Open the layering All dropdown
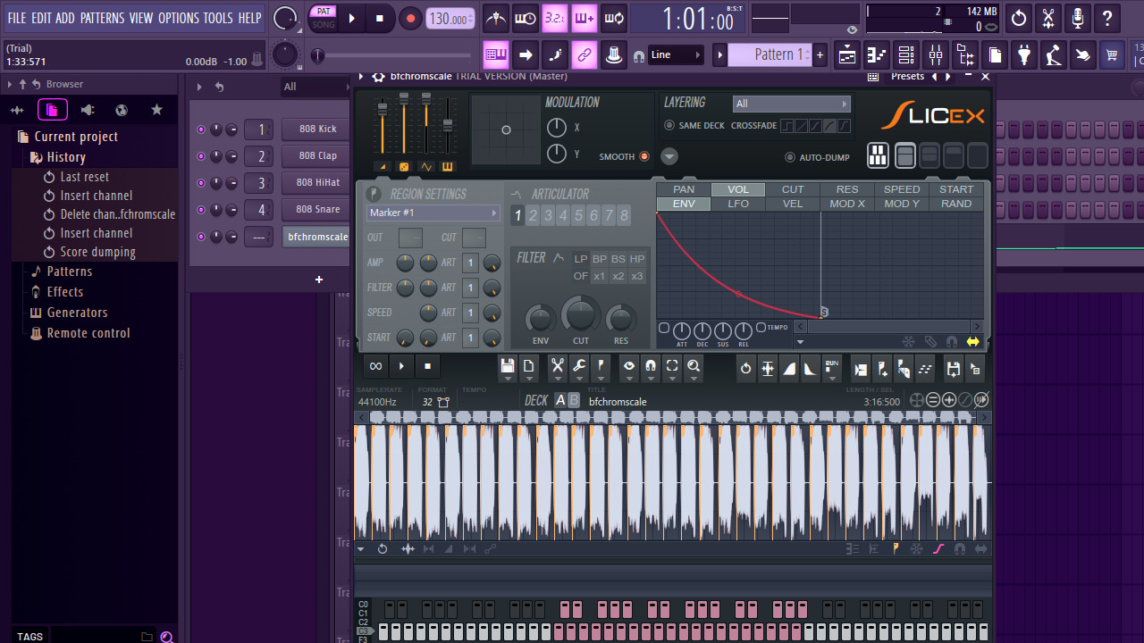1144x643 pixels. pos(791,104)
